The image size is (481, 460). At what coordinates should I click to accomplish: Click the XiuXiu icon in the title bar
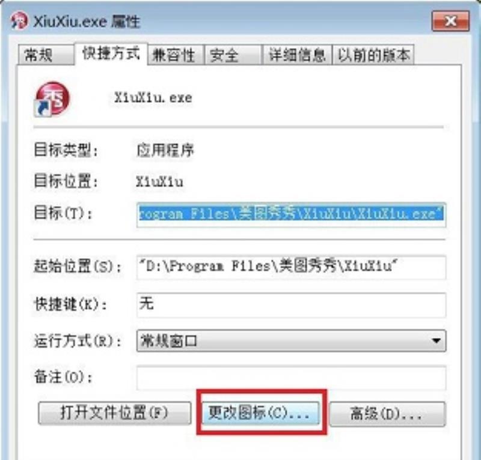tap(19, 20)
